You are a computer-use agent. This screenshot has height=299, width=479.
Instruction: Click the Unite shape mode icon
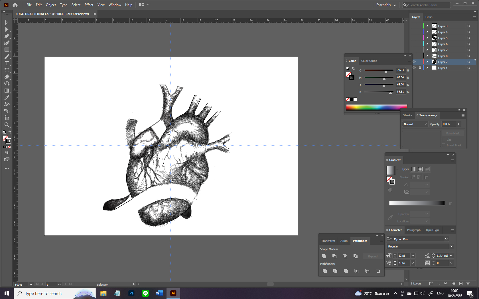(x=324, y=256)
